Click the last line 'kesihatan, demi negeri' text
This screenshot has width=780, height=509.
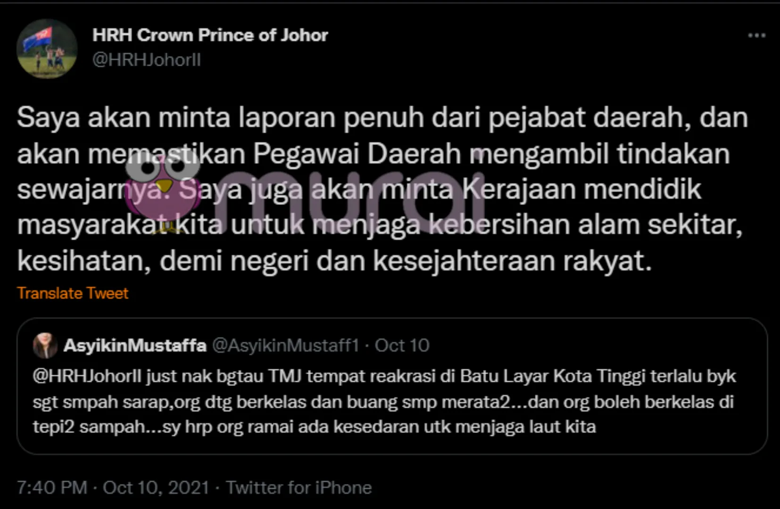tap(334, 261)
